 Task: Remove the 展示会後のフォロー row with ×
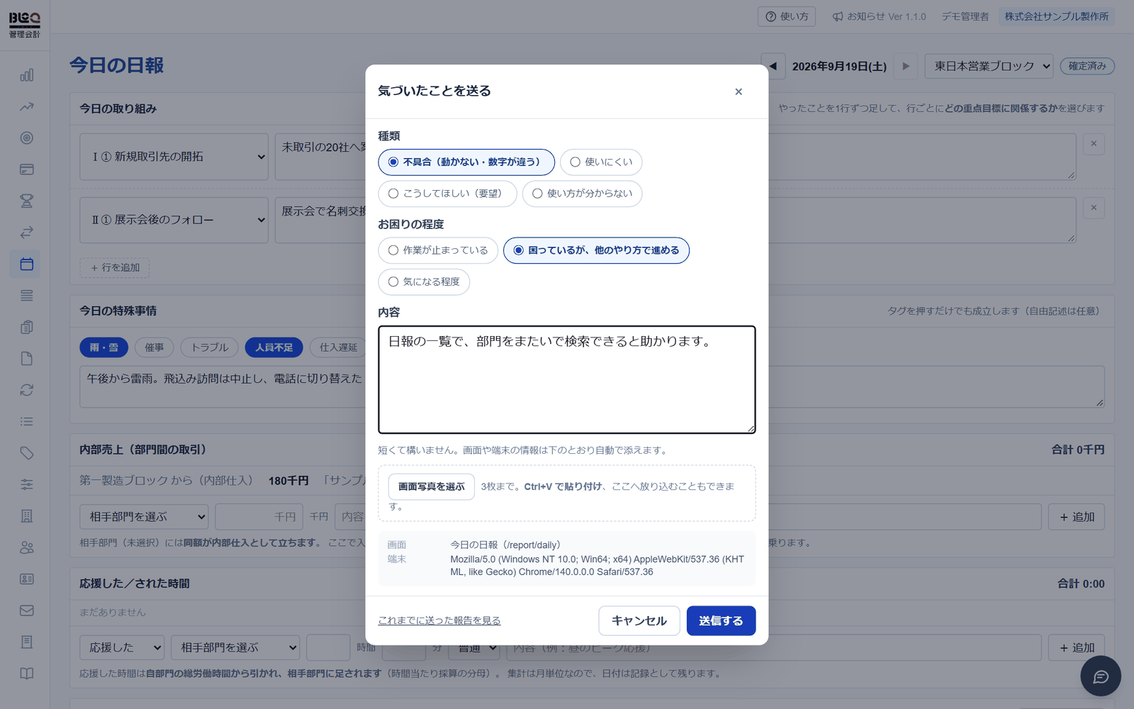click(x=1094, y=208)
